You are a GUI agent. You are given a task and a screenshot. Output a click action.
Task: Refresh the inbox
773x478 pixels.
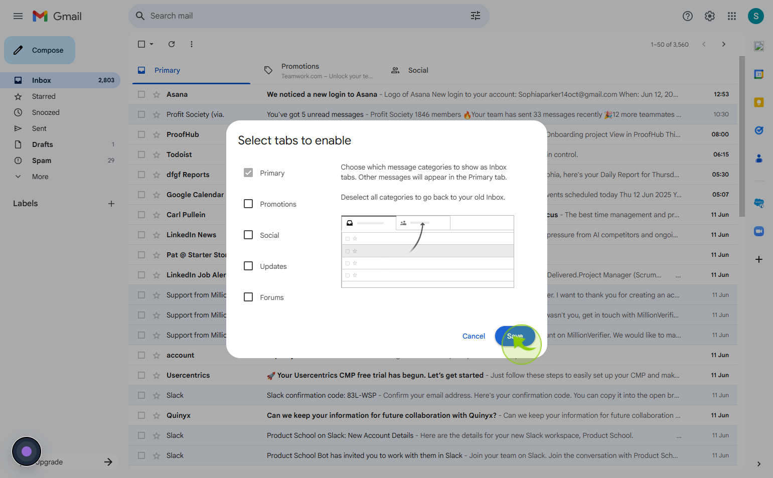coord(172,44)
